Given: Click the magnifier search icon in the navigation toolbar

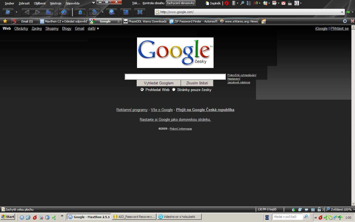Looking at the screenshot, I should [111, 12].
